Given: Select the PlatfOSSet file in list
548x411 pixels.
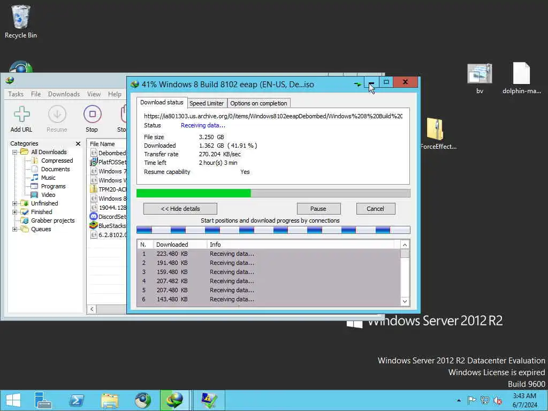Looking at the screenshot, I should 108,162.
